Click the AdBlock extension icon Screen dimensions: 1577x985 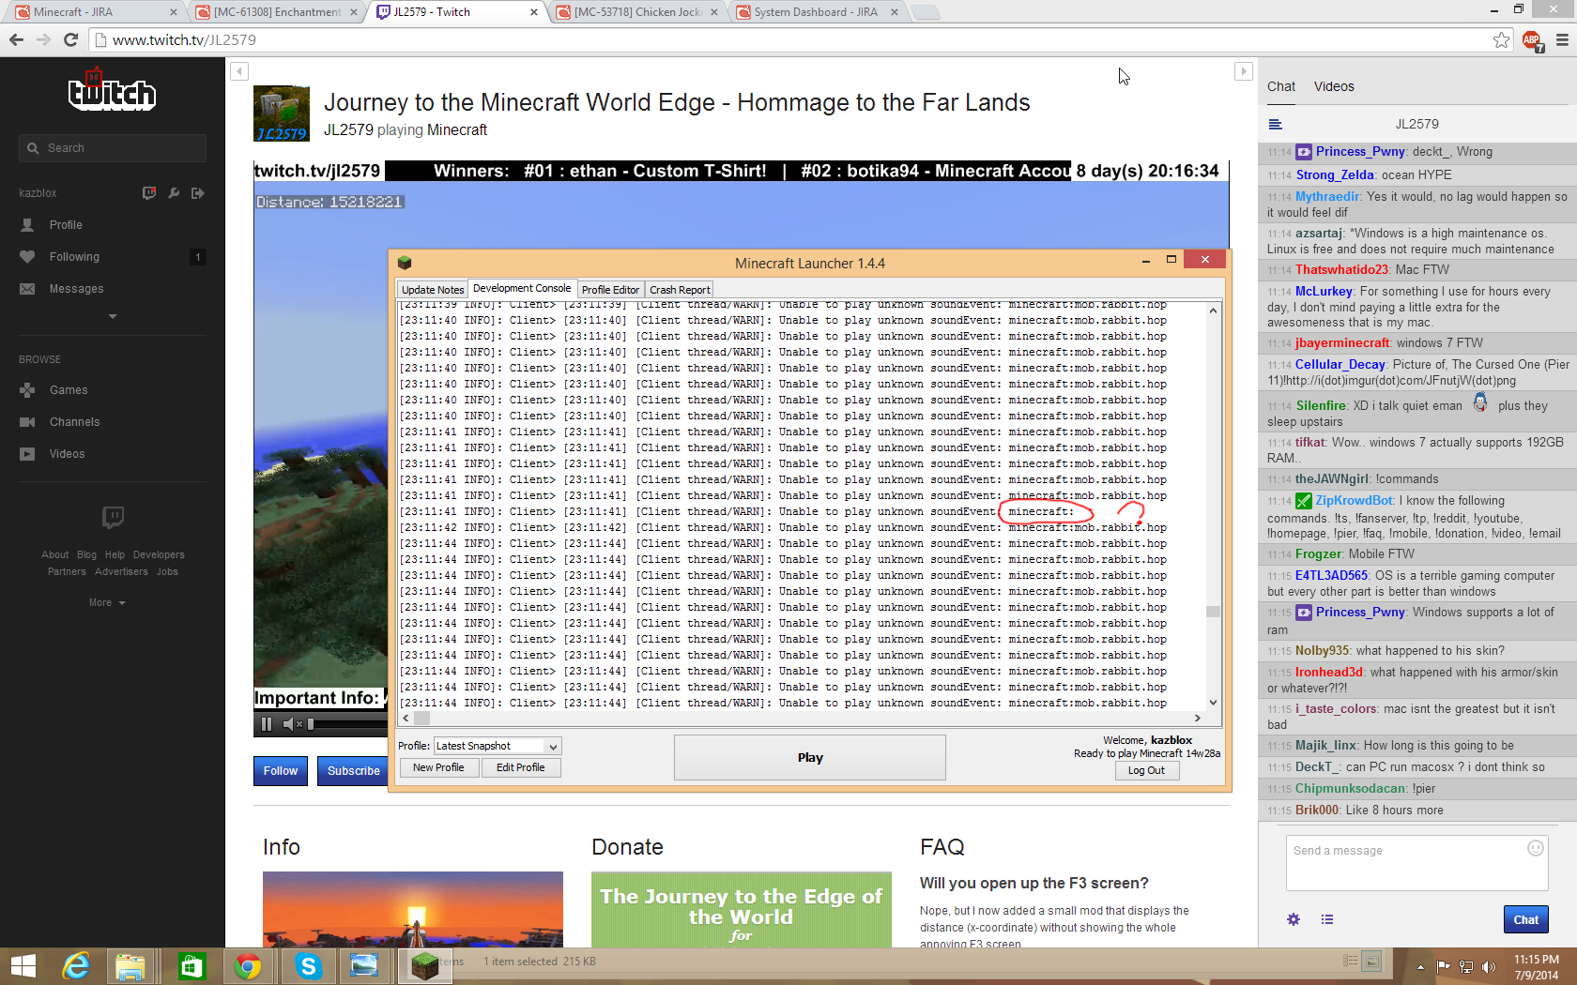point(1531,39)
